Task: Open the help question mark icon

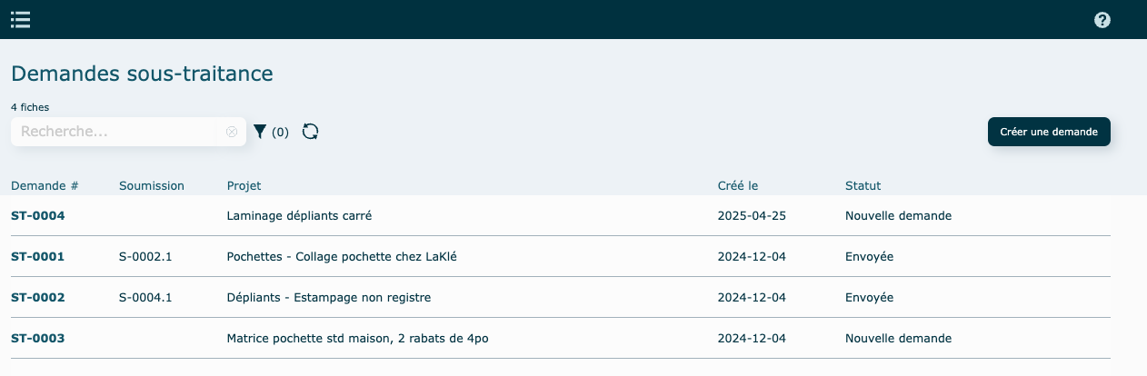Action: [x=1102, y=20]
